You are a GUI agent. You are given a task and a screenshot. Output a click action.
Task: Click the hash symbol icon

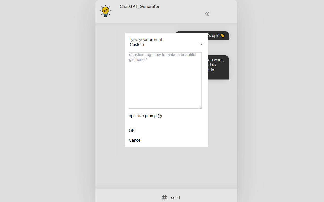pyautogui.click(x=164, y=198)
